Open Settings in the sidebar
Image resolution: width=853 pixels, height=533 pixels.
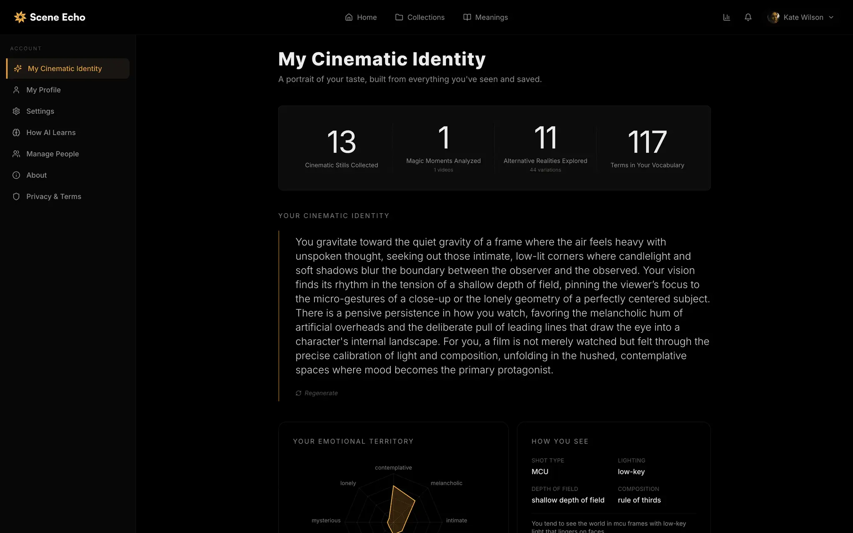pos(68,111)
